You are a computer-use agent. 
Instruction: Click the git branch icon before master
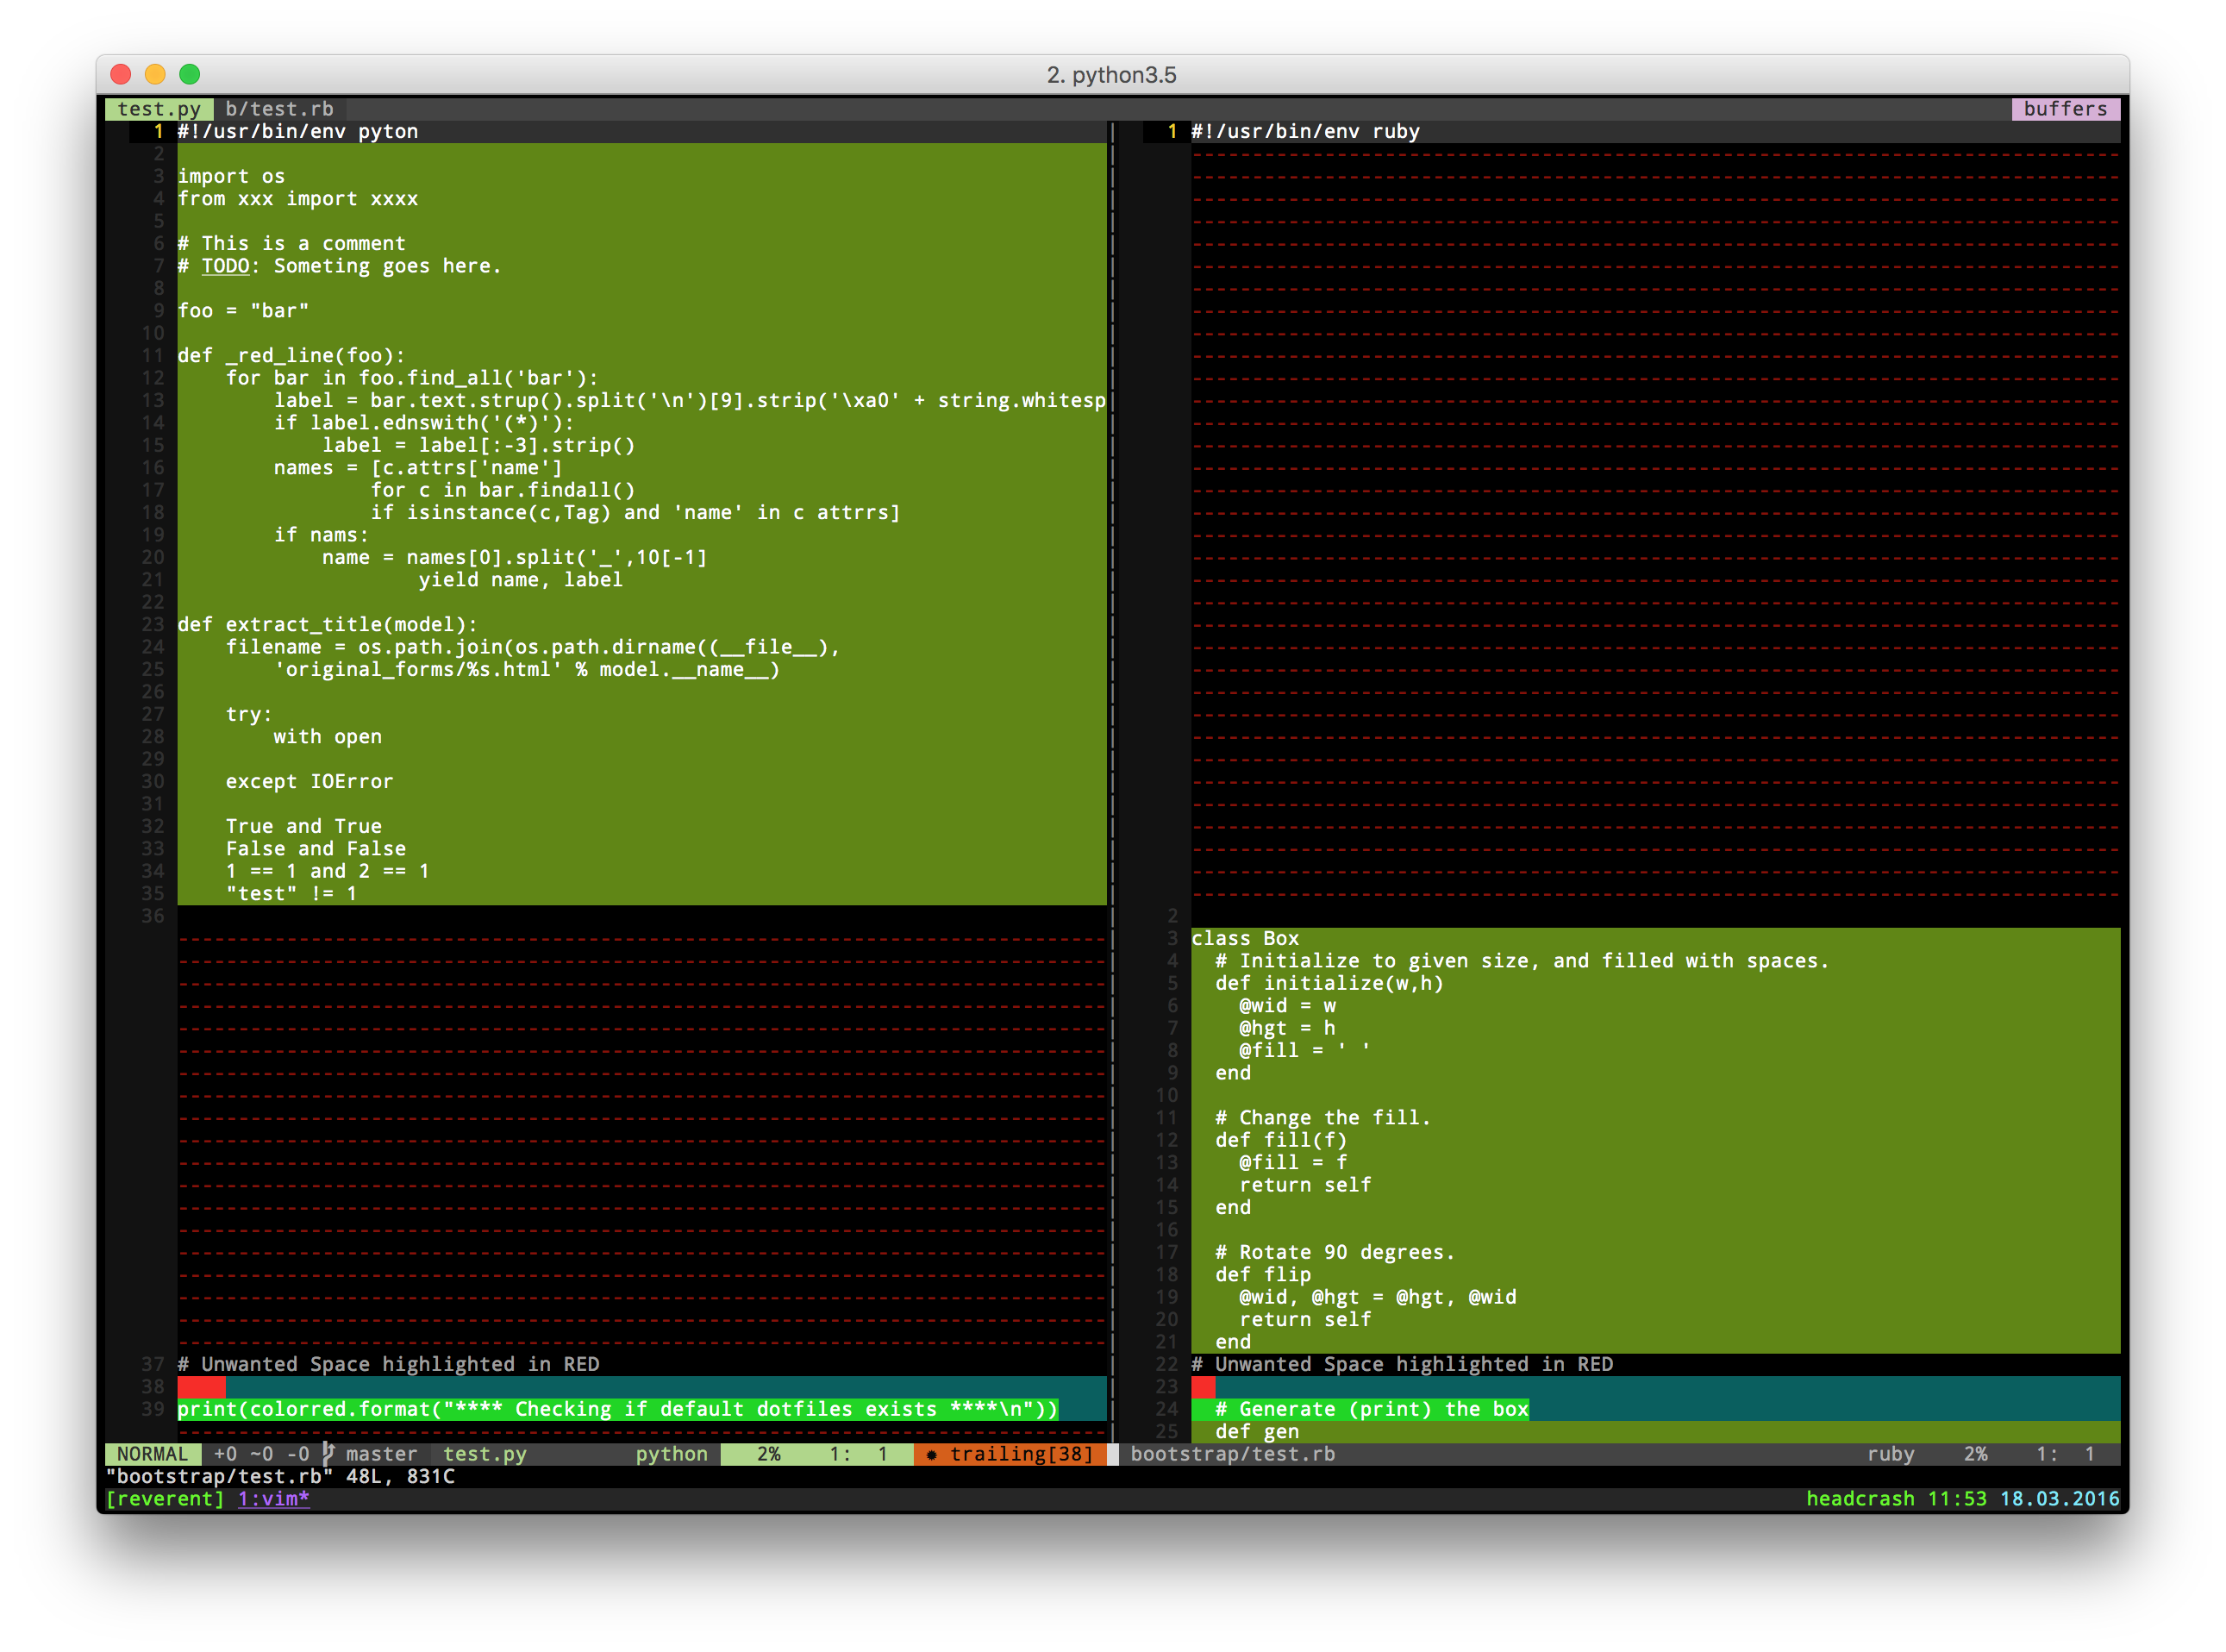pos(328,1454)
